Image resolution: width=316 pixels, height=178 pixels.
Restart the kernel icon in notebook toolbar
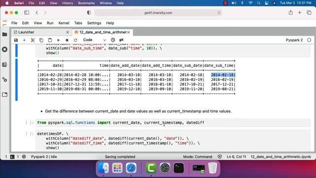tap(76, 40)
